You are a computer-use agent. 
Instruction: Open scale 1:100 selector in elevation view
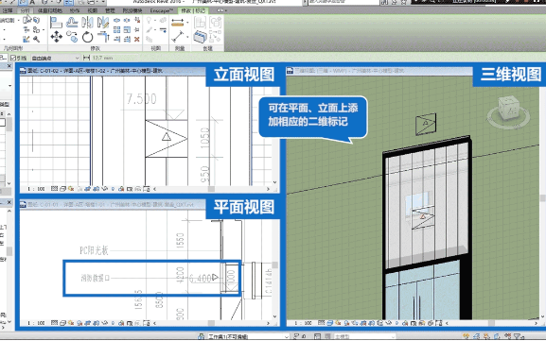coord(36,189)
